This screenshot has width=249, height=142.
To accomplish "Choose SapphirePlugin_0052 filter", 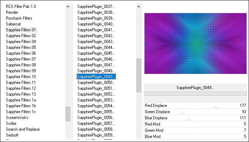I will click(x=96, y=94).
